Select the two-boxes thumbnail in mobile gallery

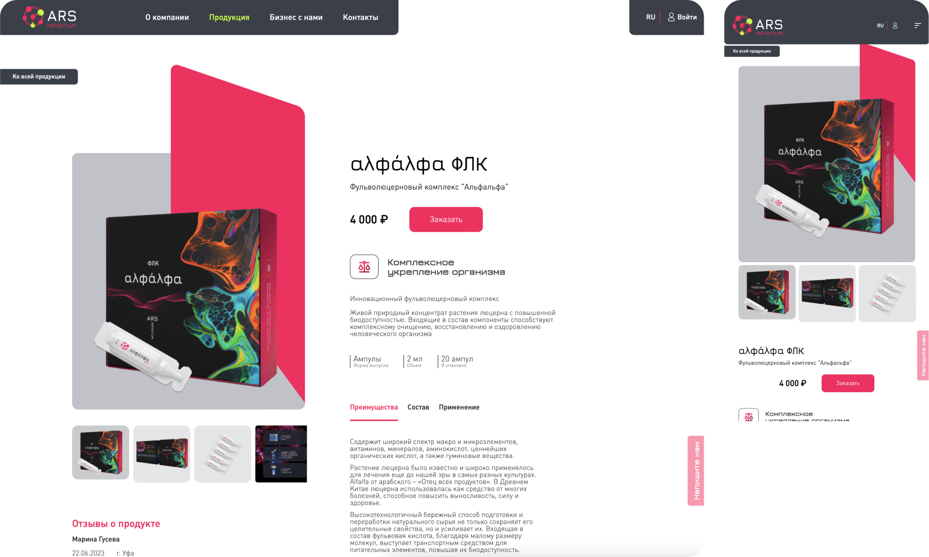pyautogui.click(x=827, y=294)
